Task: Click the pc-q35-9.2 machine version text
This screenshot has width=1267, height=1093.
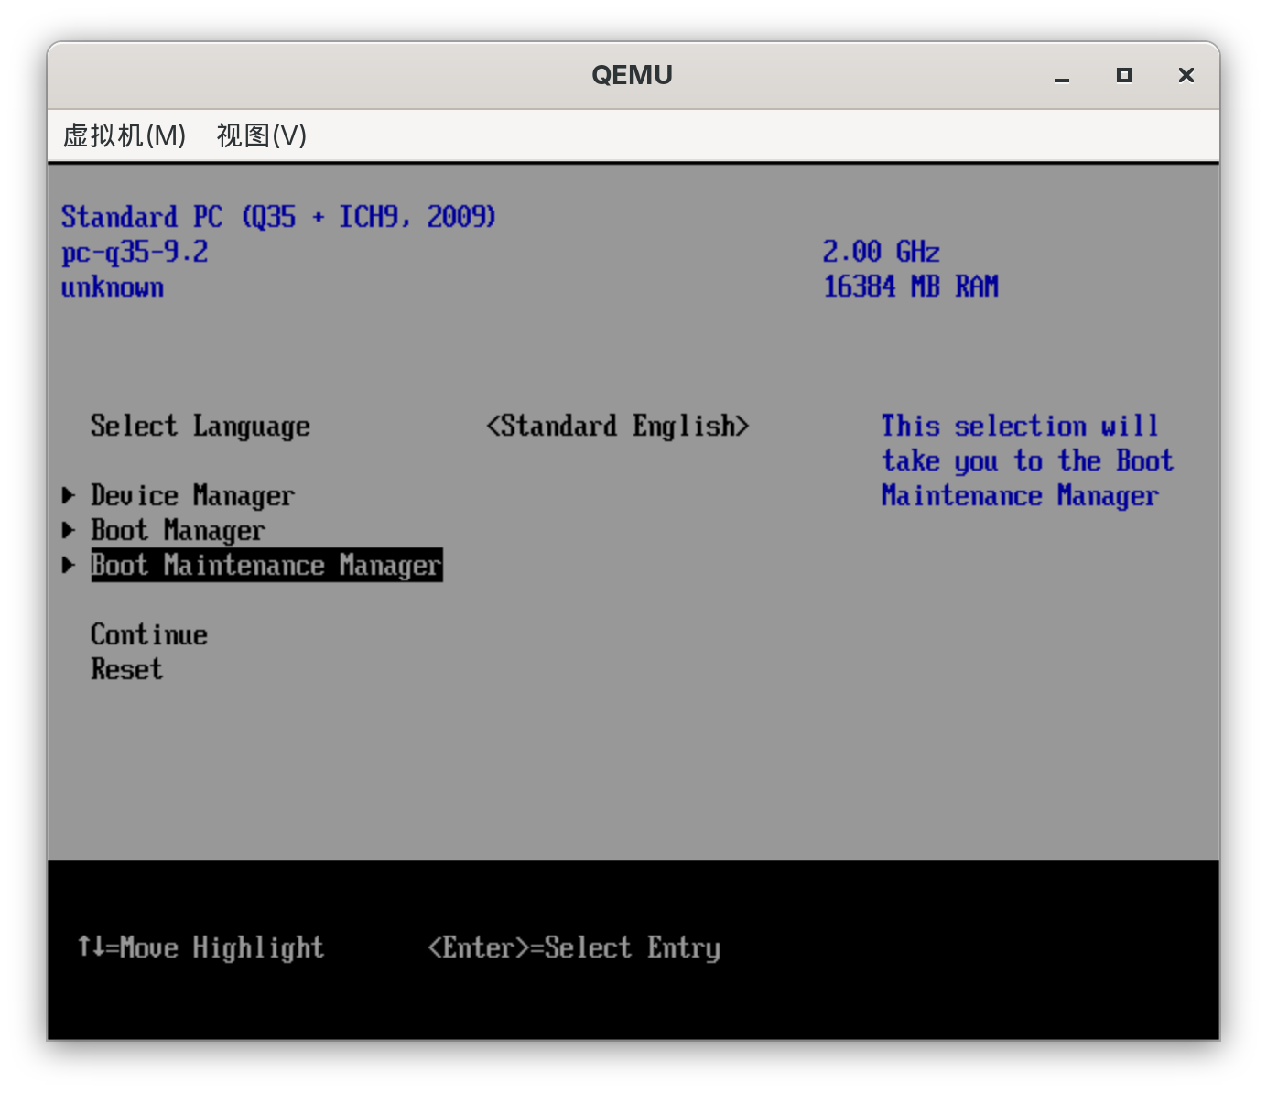Action: (135, 252)
